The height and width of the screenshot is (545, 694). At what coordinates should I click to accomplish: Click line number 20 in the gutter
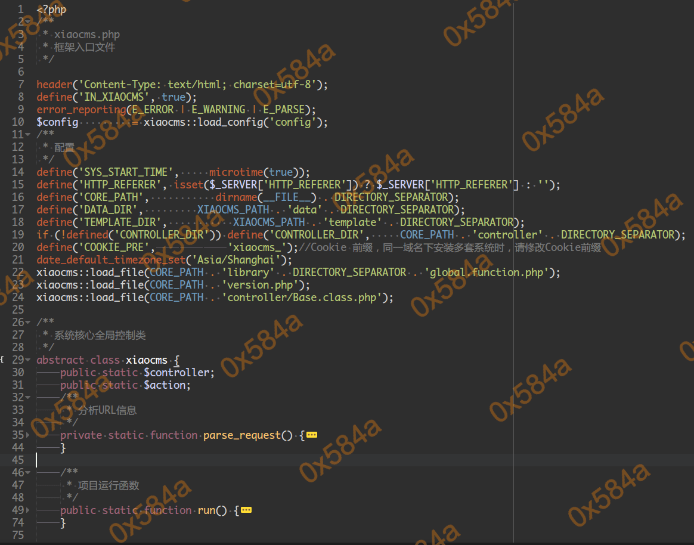(x=18, y=247)
